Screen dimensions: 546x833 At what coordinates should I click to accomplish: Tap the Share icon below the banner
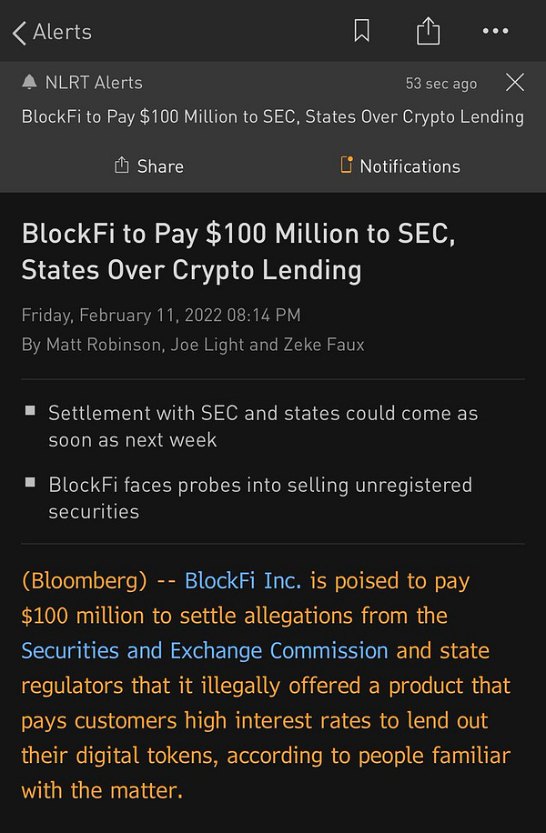coord(122,166)
